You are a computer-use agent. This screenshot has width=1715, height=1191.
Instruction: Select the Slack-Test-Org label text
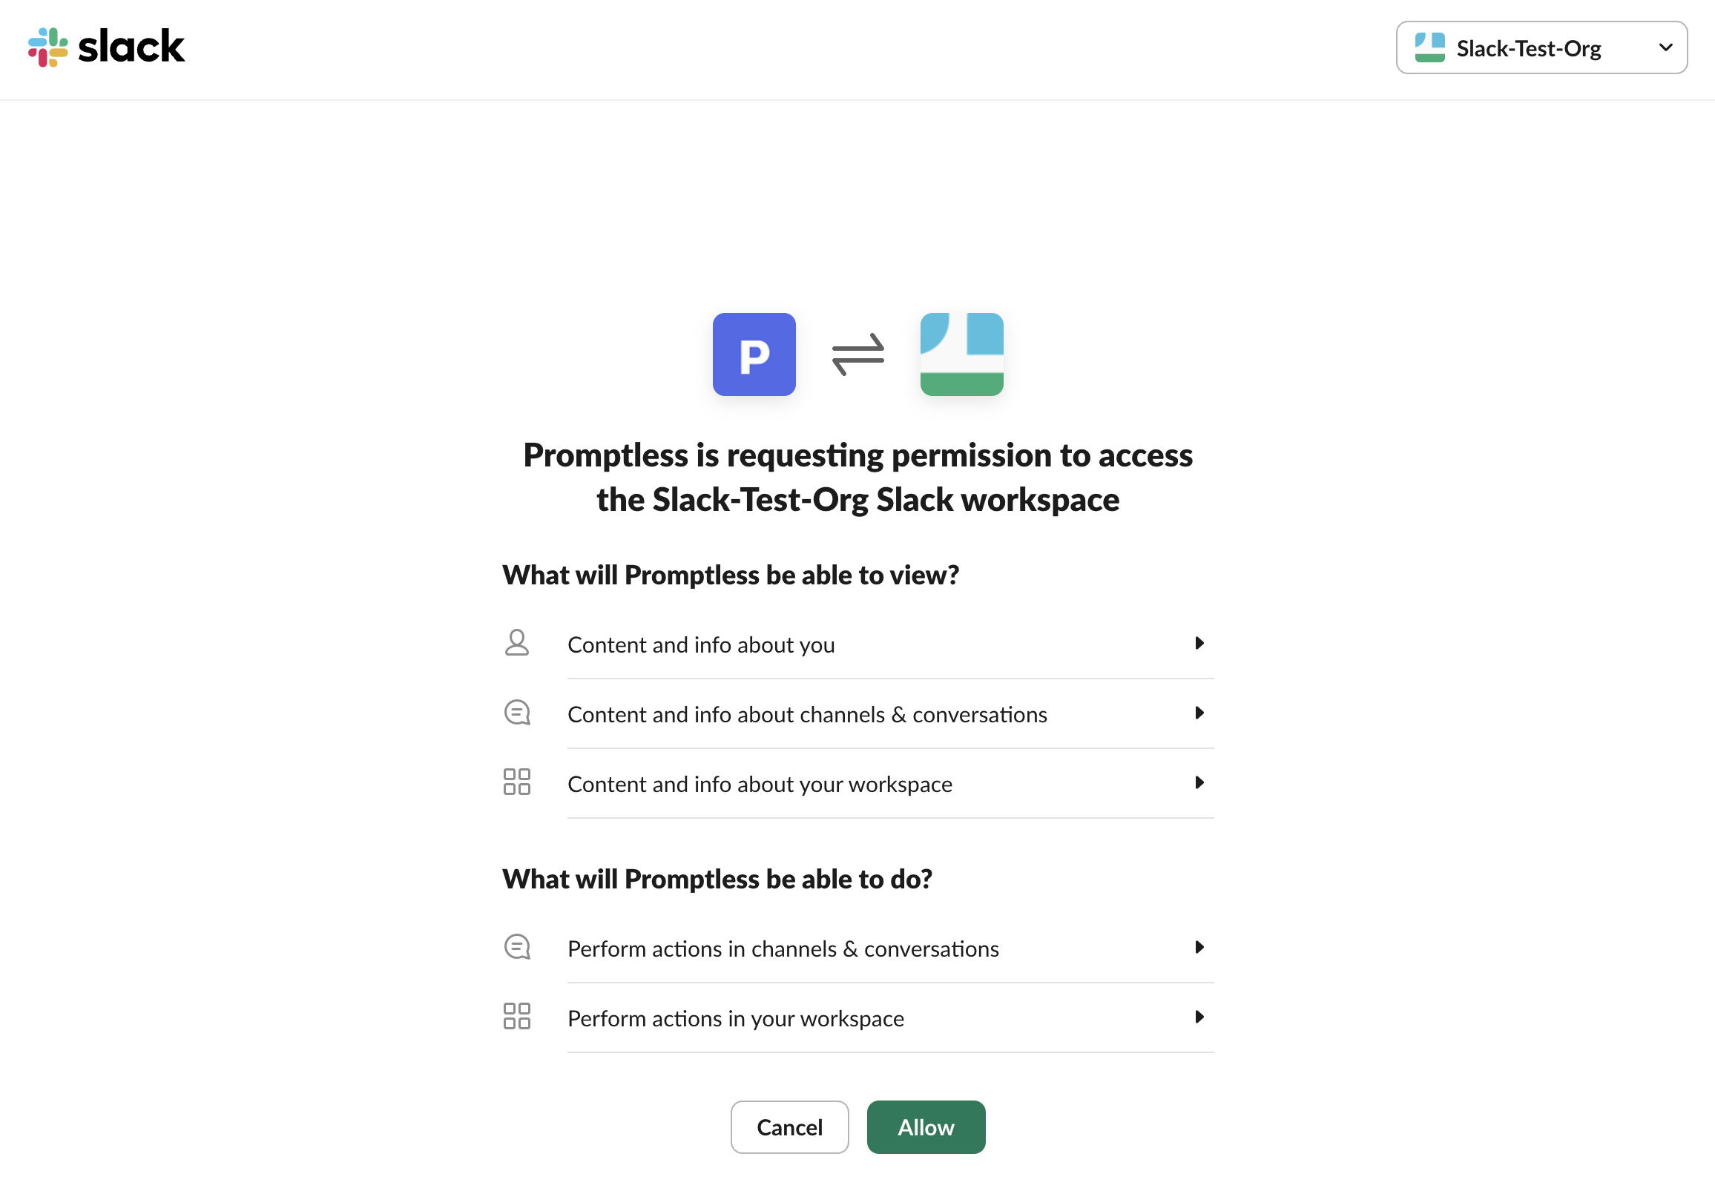pos(1527,47)
